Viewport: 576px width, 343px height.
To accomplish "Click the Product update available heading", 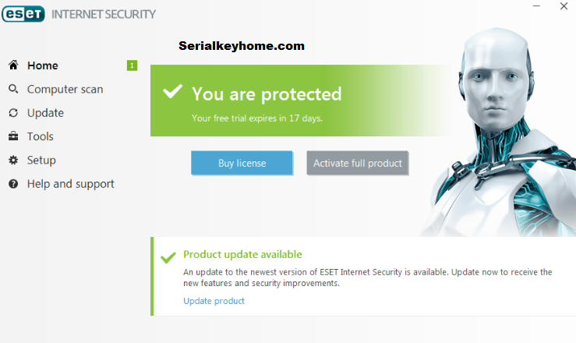I will click(x=242, y=254).
